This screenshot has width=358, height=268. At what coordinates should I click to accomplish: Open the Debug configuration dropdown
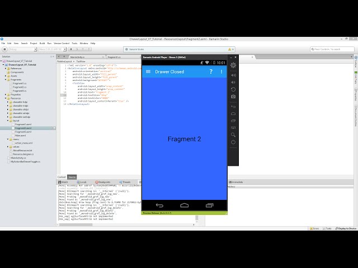click(22, 49)
